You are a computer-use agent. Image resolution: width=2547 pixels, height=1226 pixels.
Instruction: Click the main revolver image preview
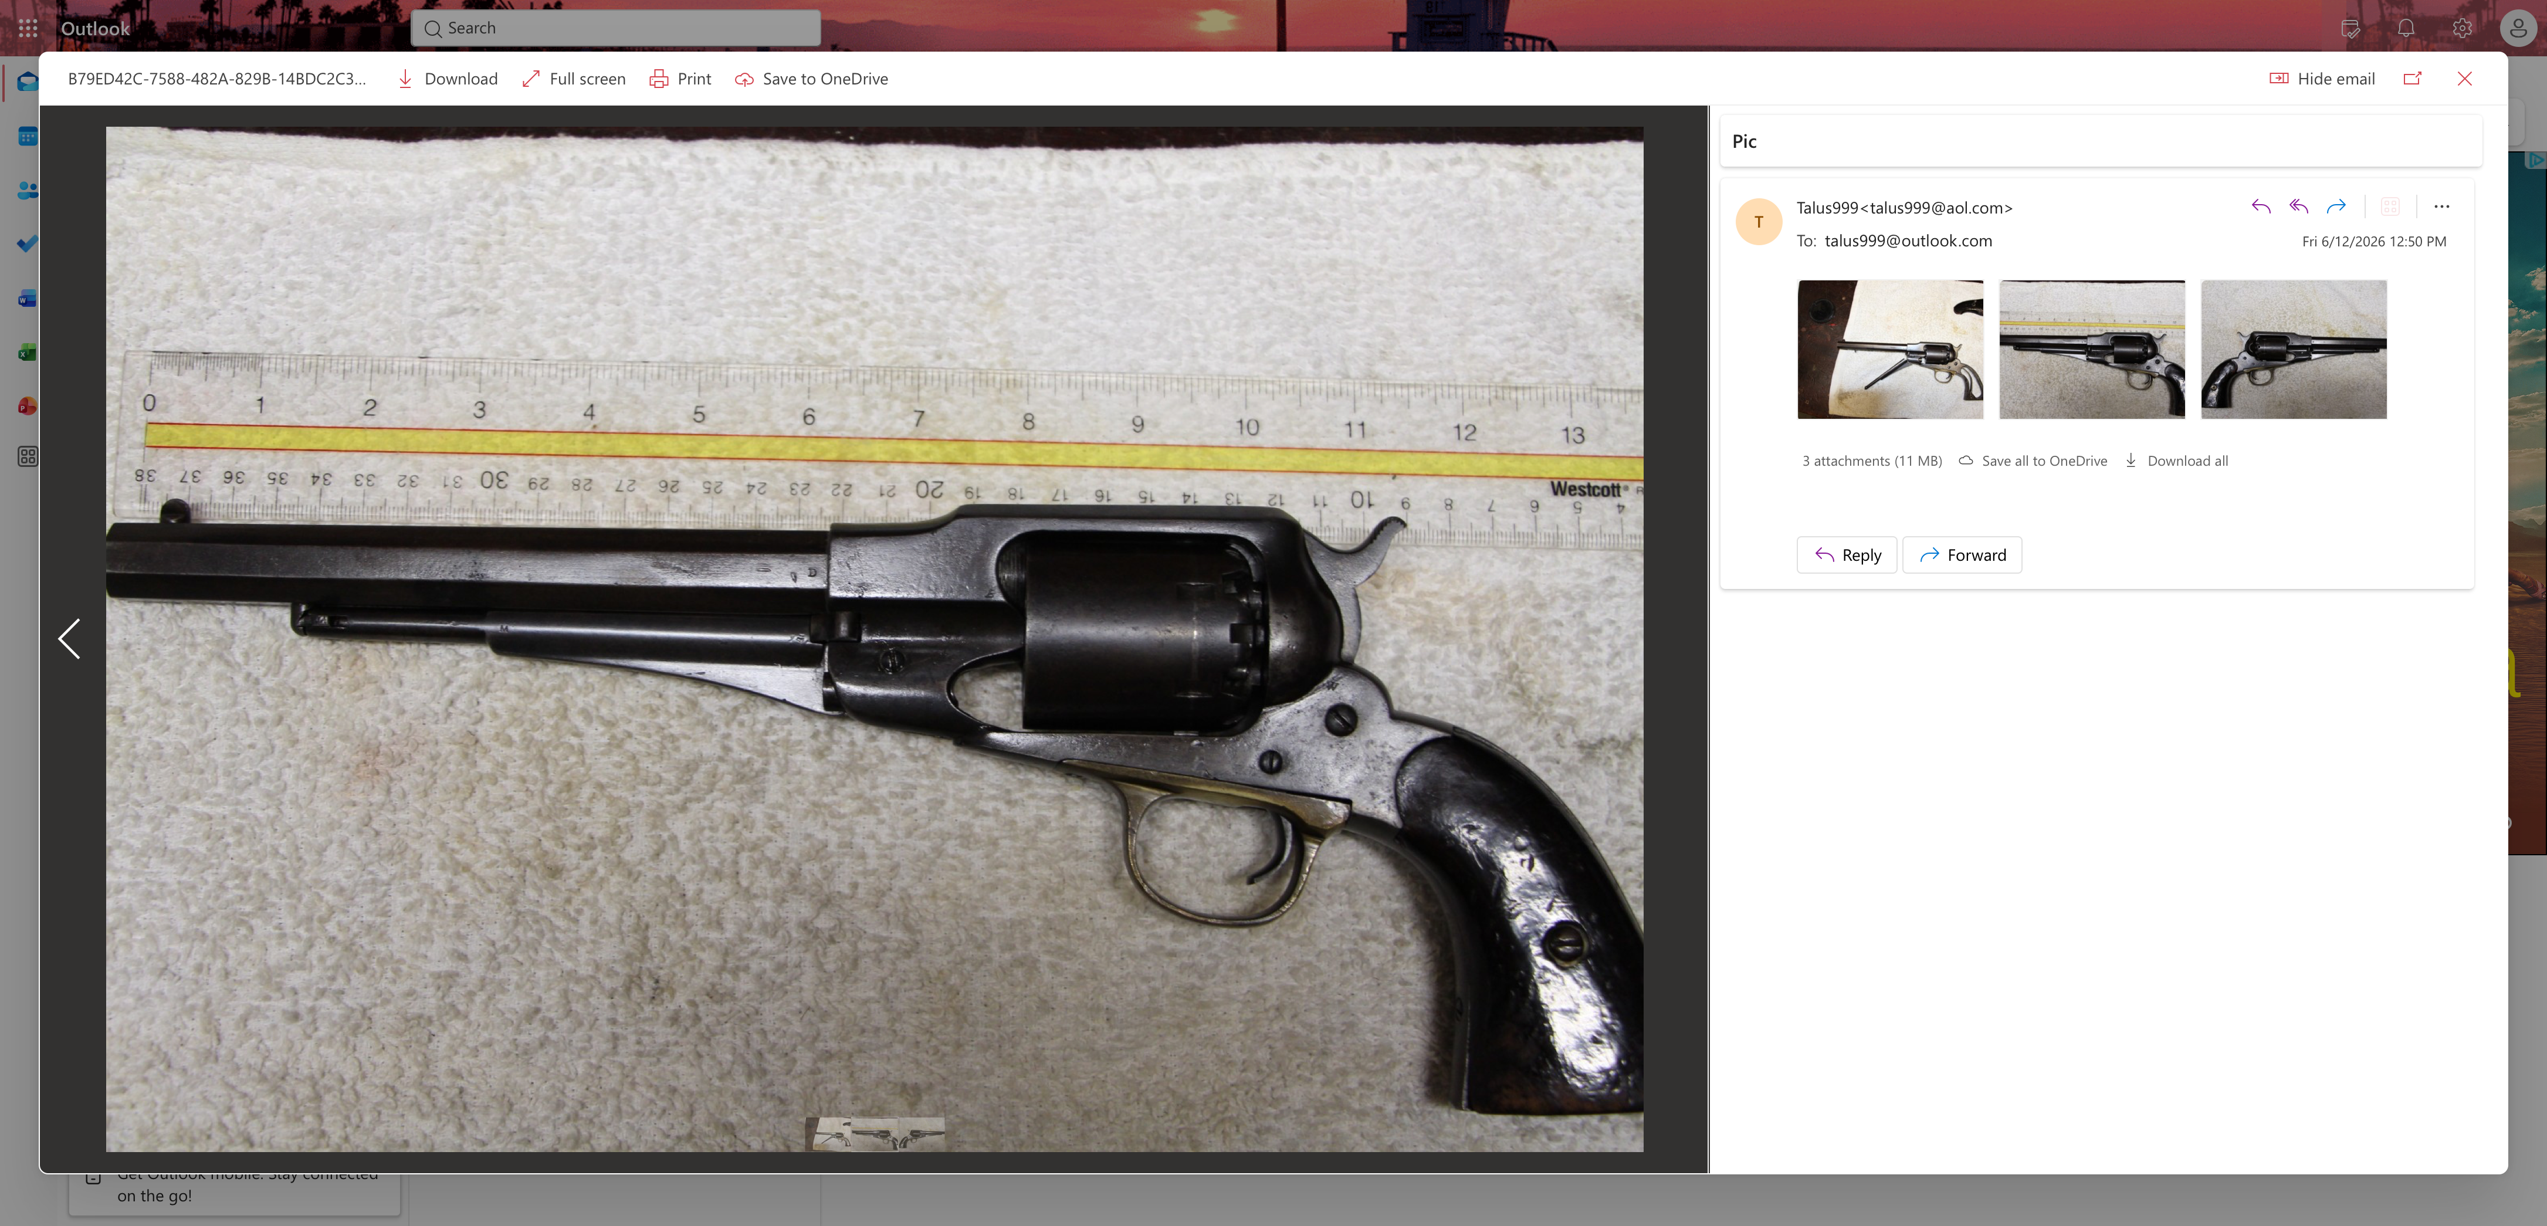tap(874, 639)
